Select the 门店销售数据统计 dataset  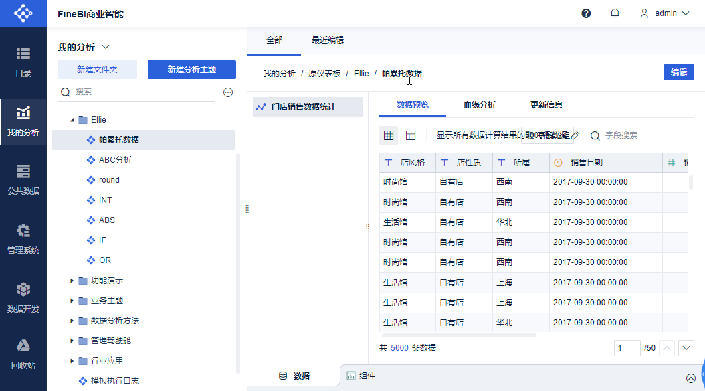(x=308, y=107)
